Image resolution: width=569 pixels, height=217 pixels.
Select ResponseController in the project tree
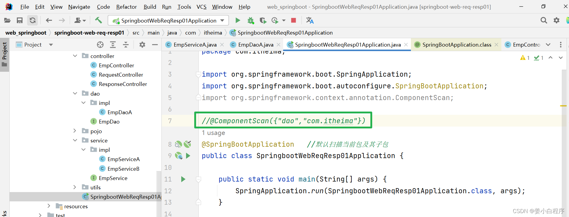coord(123,84)
